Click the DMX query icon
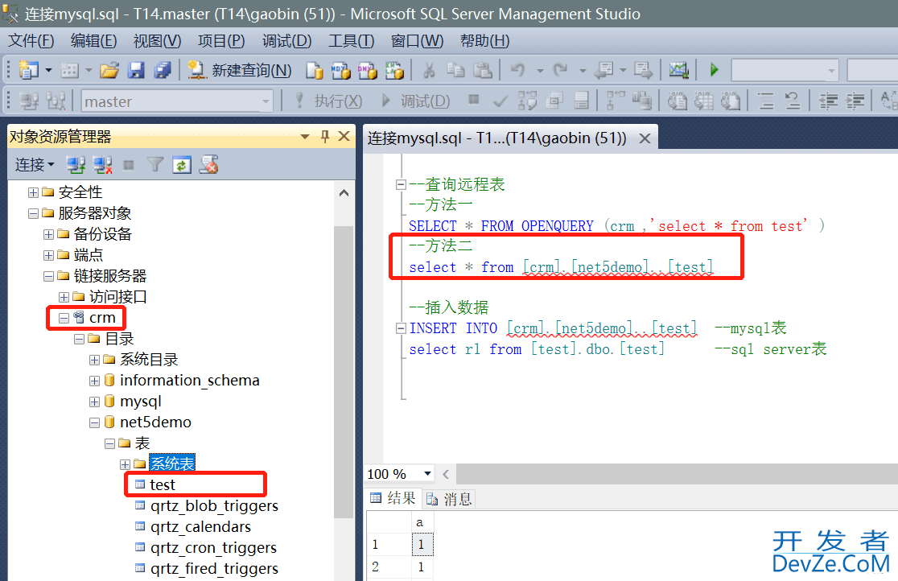This screenshot has height=581, width=898. (368, 71)
